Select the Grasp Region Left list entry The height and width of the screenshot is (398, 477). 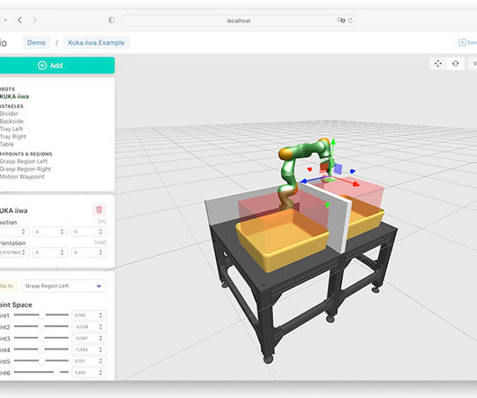[23, 161]
